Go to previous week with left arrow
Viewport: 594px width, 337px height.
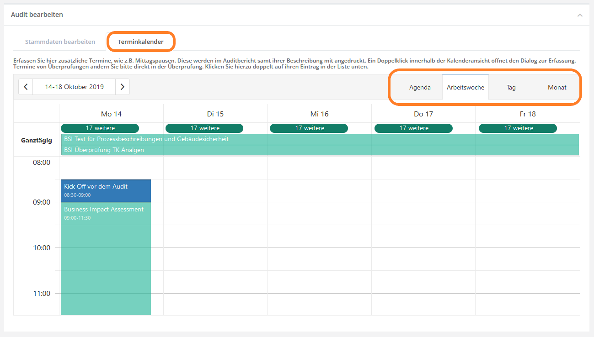pos(26,87)
